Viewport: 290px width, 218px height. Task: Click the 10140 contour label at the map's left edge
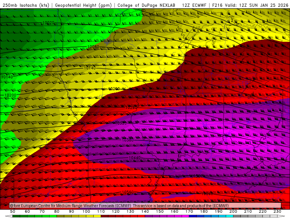click(x=7, y=77)
